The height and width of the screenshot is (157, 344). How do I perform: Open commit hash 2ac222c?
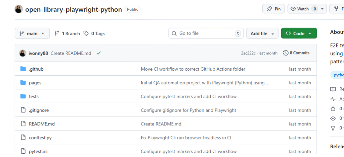point(248,53)
